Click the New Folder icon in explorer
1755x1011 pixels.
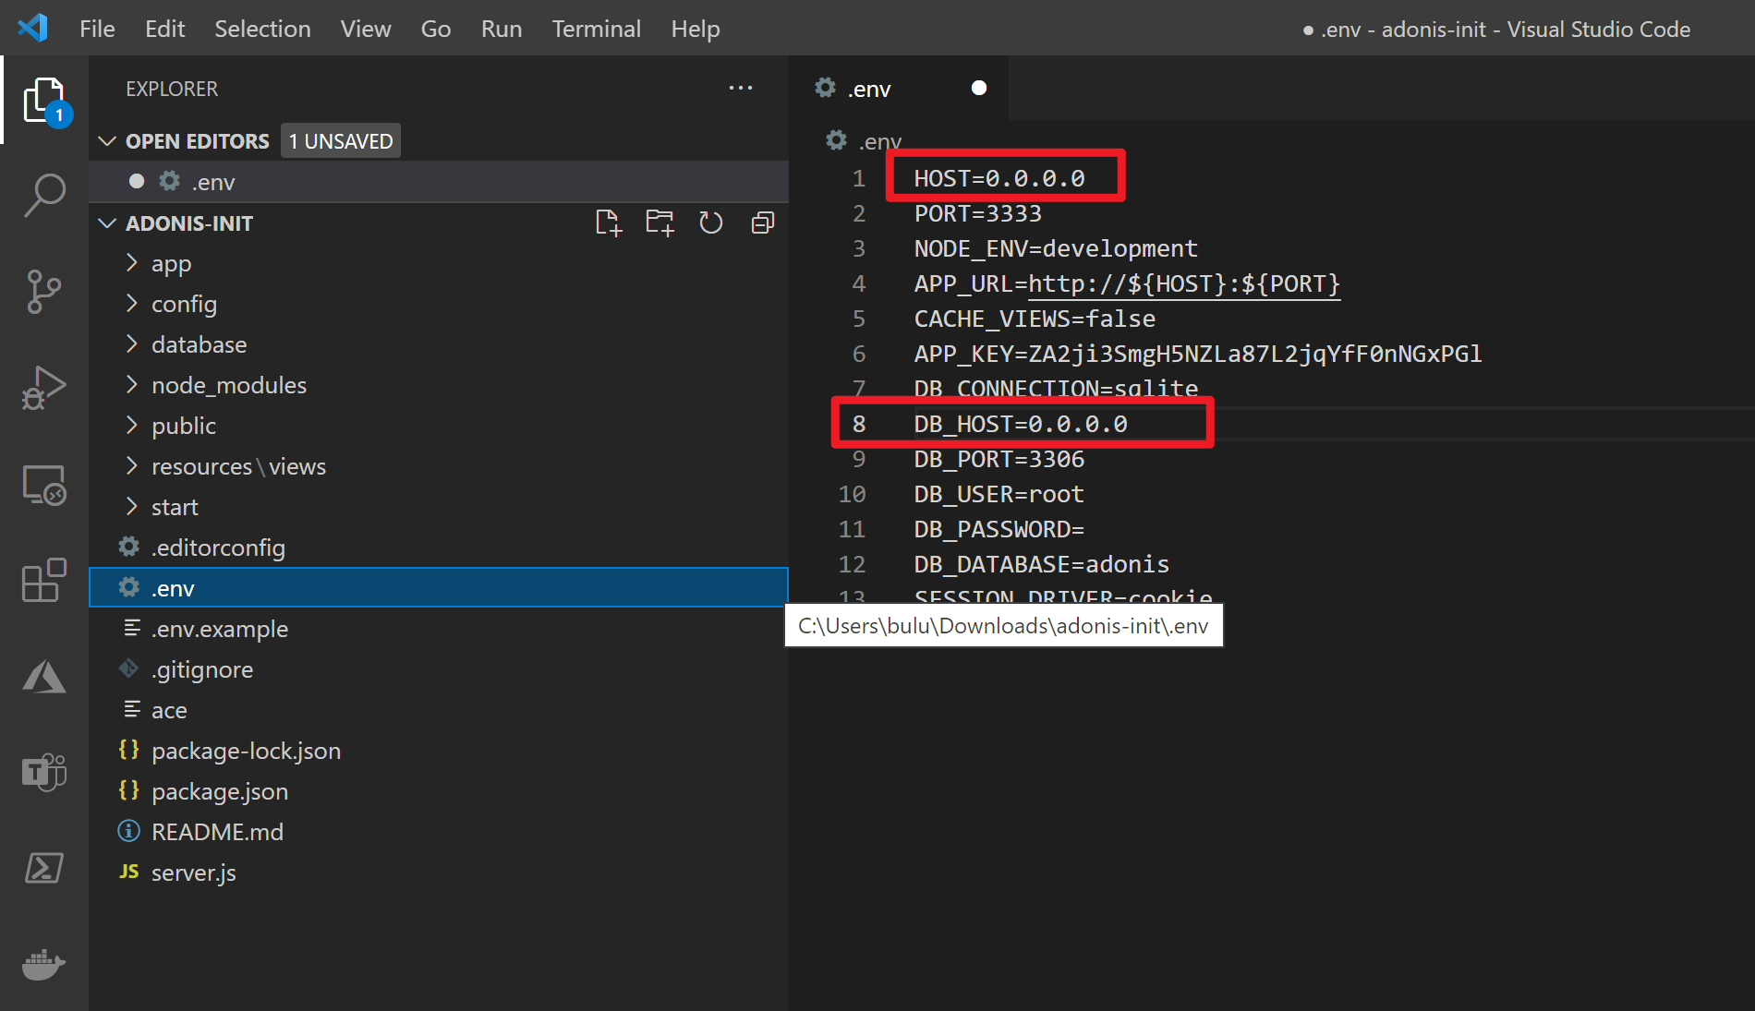pos(660,223)
